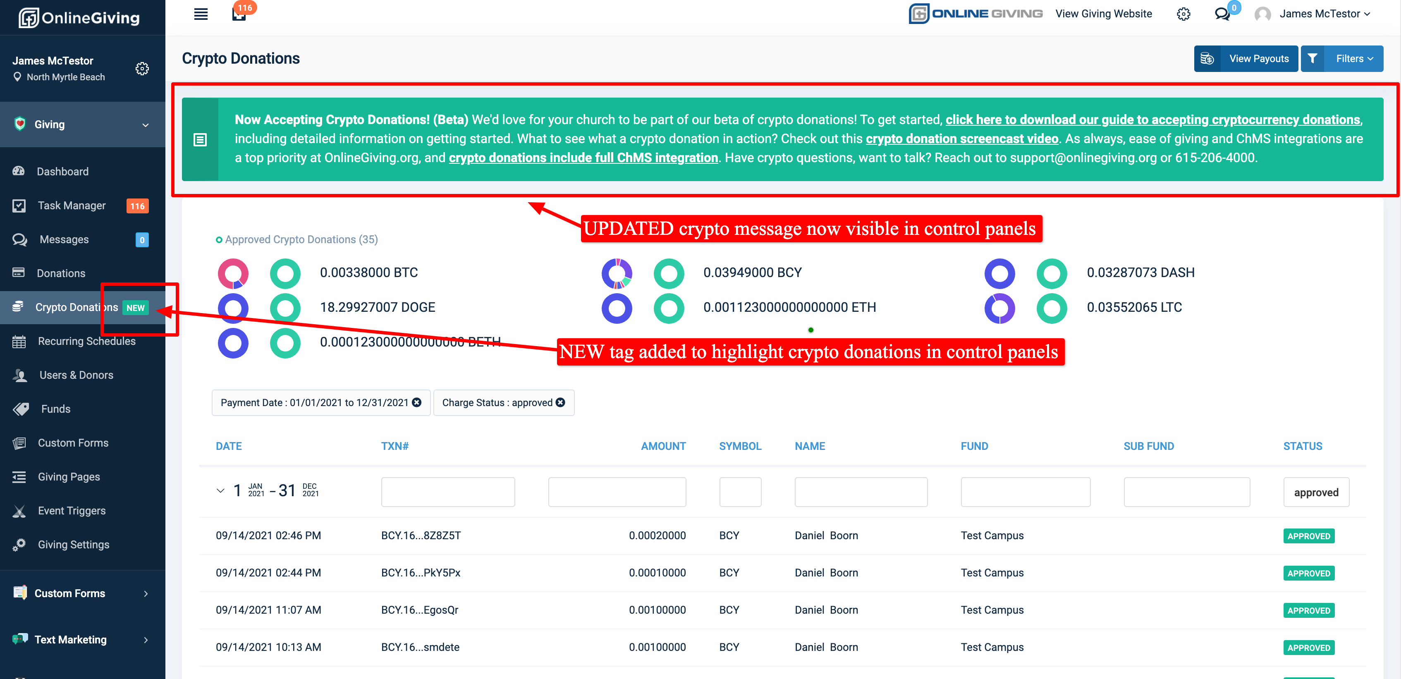1401x679 pixels.
Task: Click the TXN# filter input field
Action: [x=447, y=492]
